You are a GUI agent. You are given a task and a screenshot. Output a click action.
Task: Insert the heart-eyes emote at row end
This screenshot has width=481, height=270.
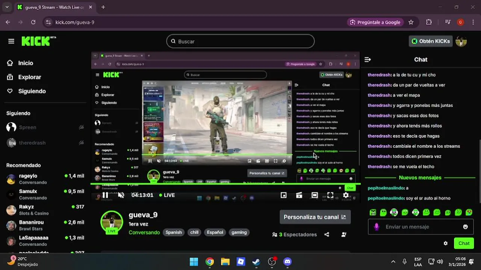tap(469, 212)
